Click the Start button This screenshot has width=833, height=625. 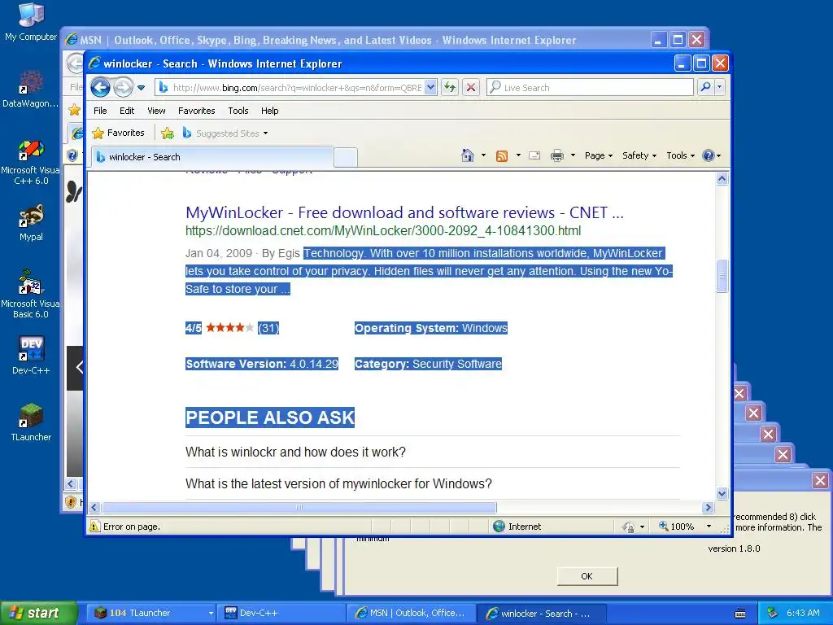pos(38,614)
